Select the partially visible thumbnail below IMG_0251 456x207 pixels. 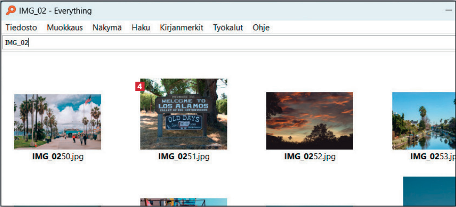pos(184,202)
